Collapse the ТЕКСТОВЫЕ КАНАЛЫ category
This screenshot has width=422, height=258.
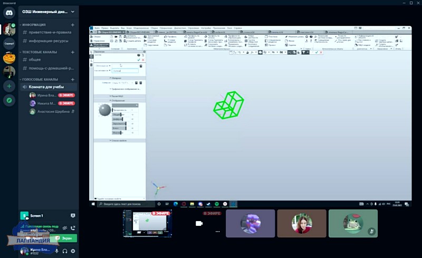[x=39, y=52]
